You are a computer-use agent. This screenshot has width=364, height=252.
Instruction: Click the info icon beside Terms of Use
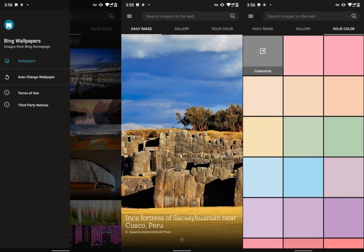pyautogui.click(x=7, y=93)
